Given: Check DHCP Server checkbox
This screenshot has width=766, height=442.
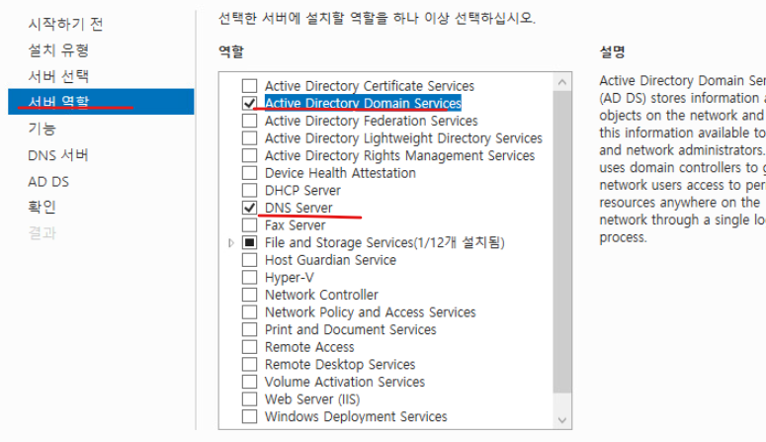Looking at the screenshot, I should [x=250, y=190].
